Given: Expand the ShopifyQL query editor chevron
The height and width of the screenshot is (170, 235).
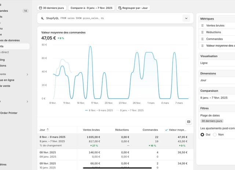Looking at the screenshot, I should tap(186, 18).
